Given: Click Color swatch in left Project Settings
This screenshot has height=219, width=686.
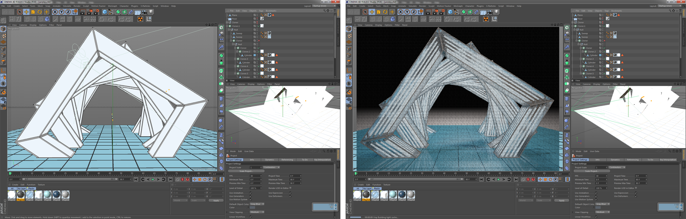Looking at the screenshot, I should click(x=252, y=208).
